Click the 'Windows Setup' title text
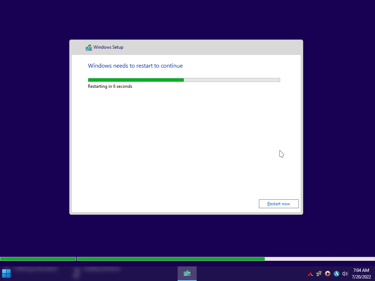The width and height of the screenshot is (375, 281). (x=108, y=47)
